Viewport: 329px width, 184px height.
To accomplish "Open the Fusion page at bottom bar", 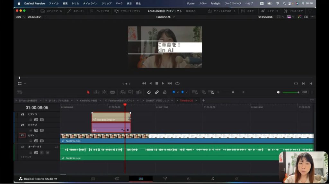I will click(165, 179).
